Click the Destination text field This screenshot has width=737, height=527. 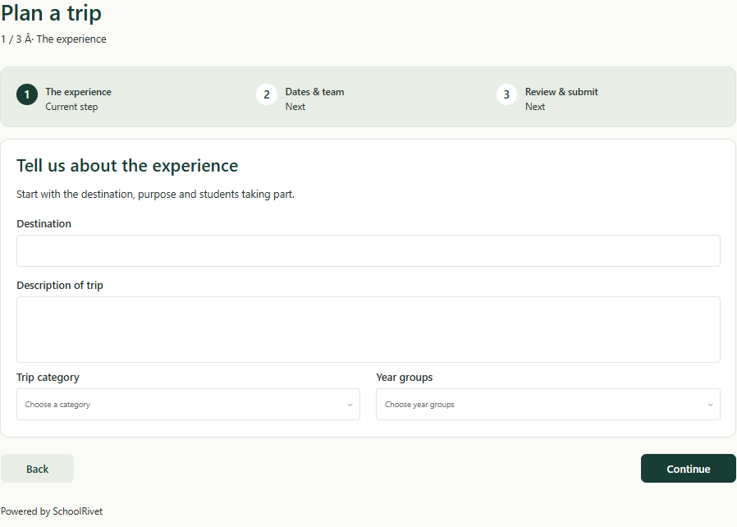[x=368, y=250]
